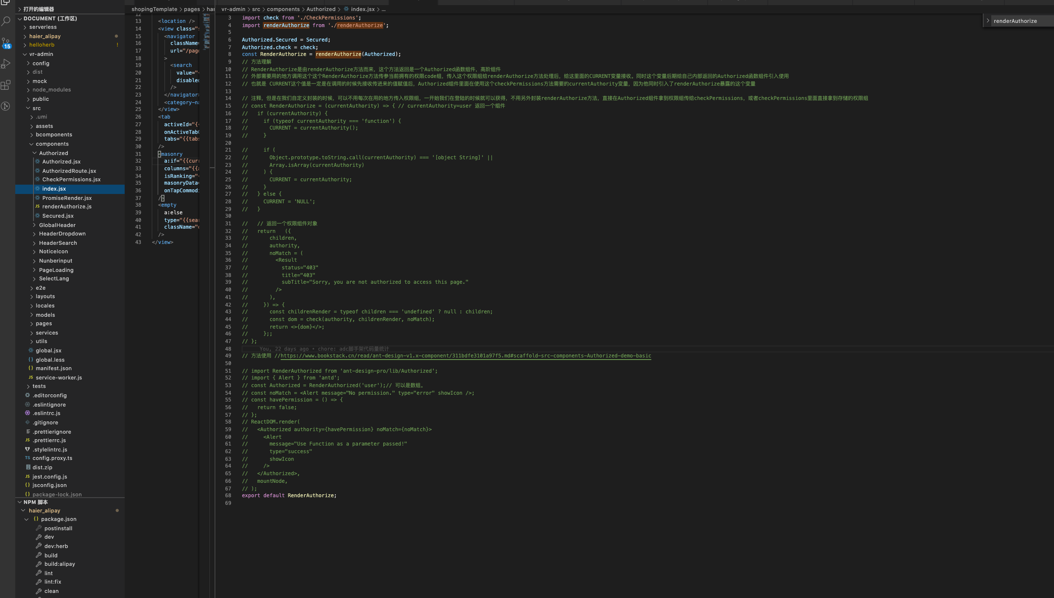Click the Authorized breadcrumb segment
This screenshot has height=598, width=1054.
click(321, 9)
